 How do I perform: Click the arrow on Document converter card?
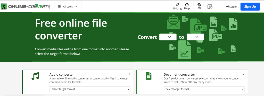pyautogui.click(x=244, y=74)
